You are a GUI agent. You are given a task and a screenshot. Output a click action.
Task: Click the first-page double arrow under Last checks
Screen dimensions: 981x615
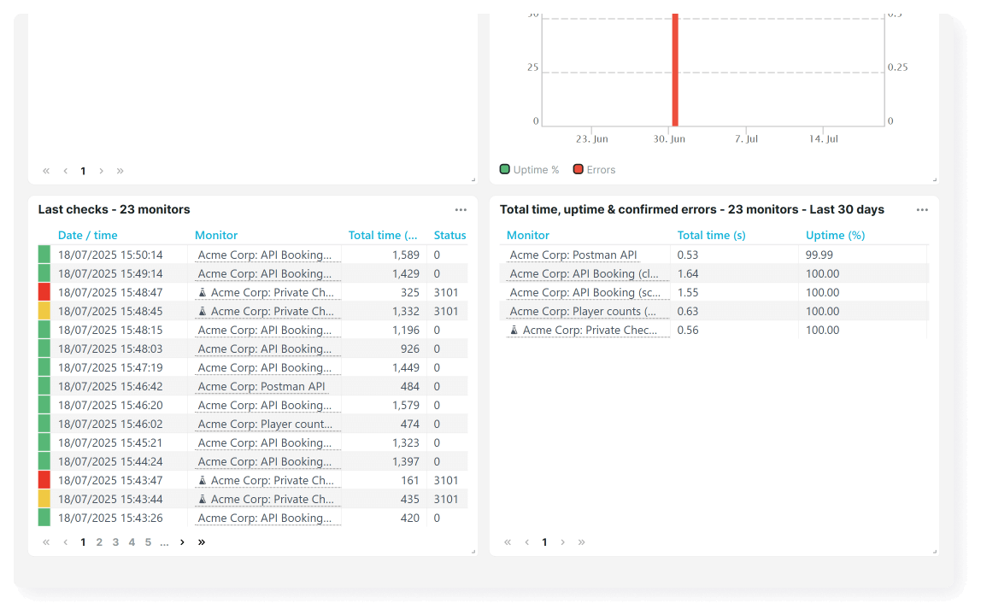pyautogui.click(x=46, y=542)
